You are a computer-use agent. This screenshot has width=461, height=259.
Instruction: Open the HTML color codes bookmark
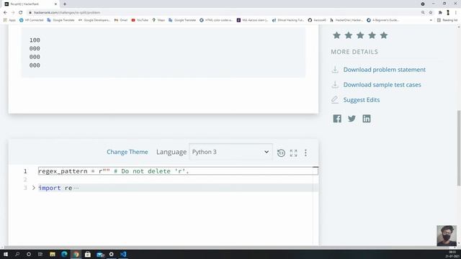(216, 20)
